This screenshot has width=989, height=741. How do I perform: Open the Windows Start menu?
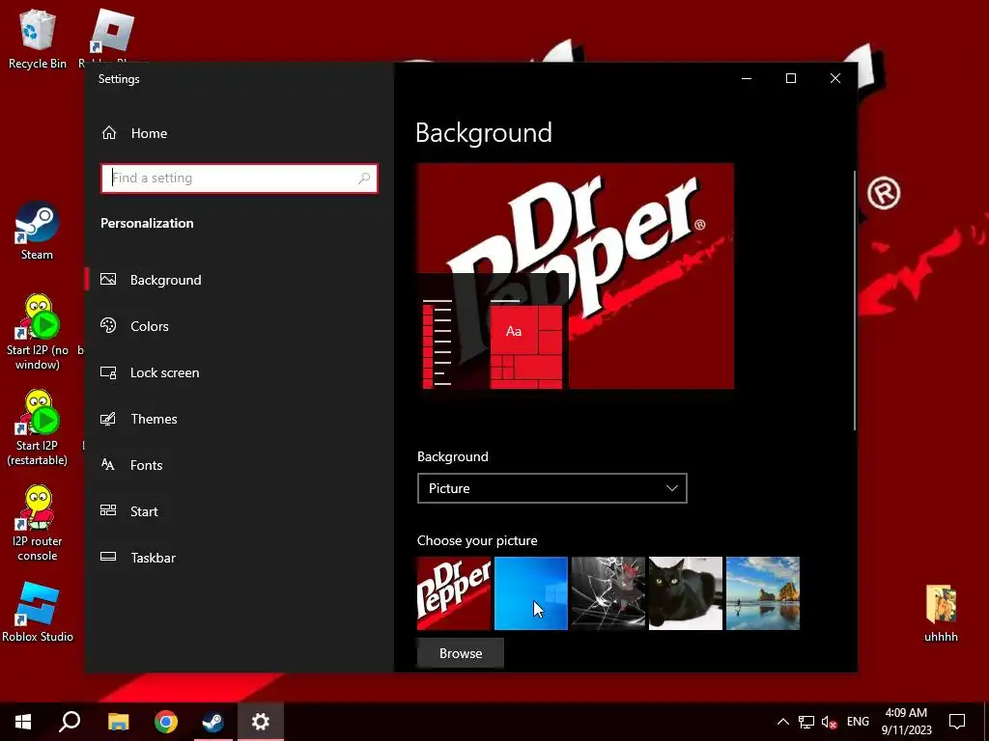pyautogui.click(x=23, y=722)
